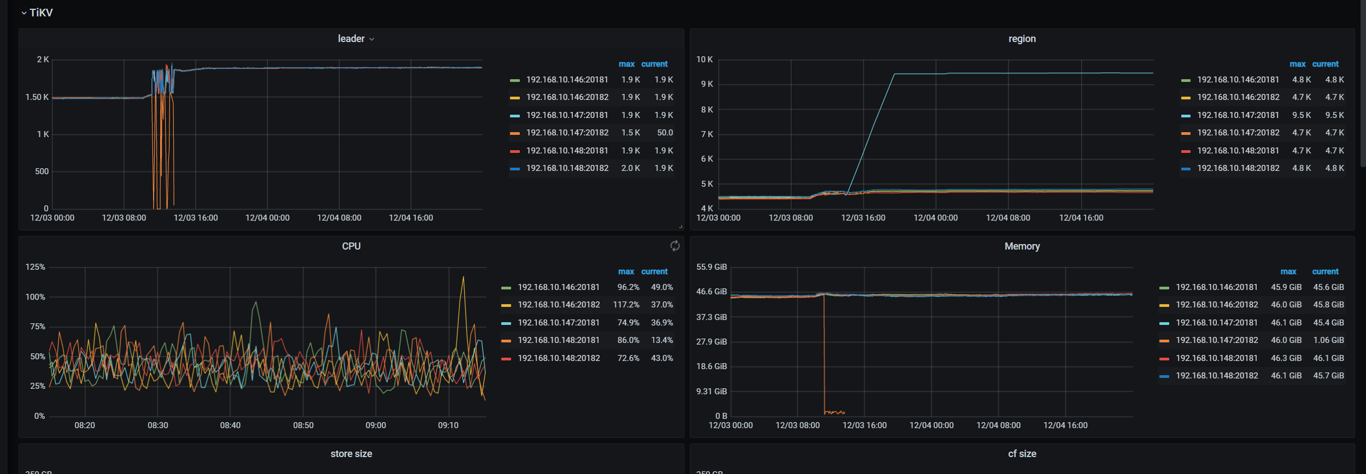This screenshot has width=1366, height=474.
Task: Toggle 192.168.10.146:20182 series in CPU legend
Action: click(558, 305)
